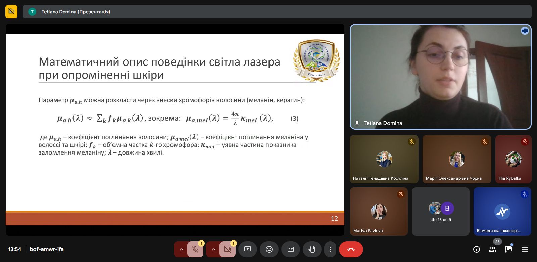Click the Illia Rybalka participant tile
Image resolution: width=537 pixels, height=262 pixels.
pos(513,159)
